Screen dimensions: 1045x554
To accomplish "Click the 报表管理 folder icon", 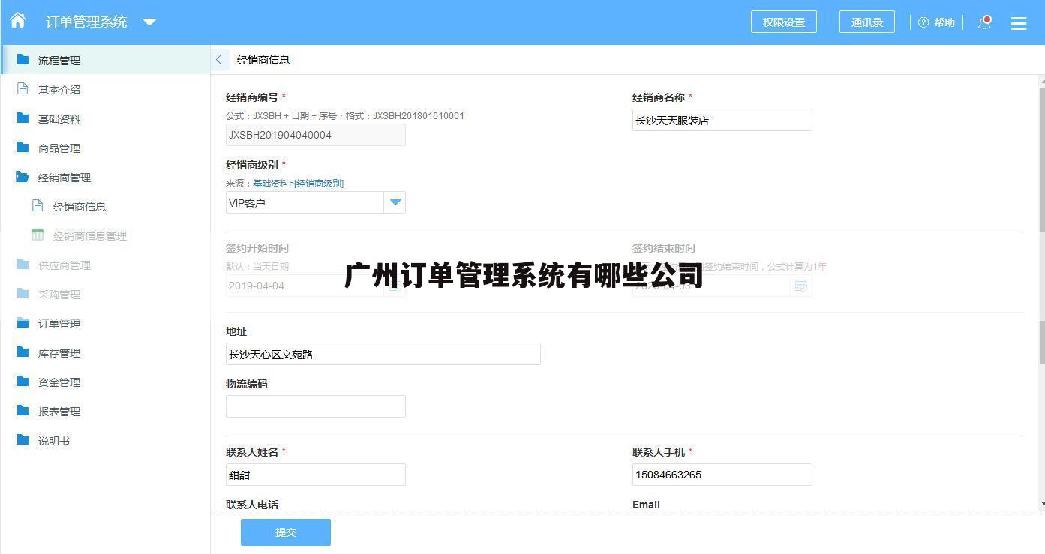I will [x=23, y=410].
